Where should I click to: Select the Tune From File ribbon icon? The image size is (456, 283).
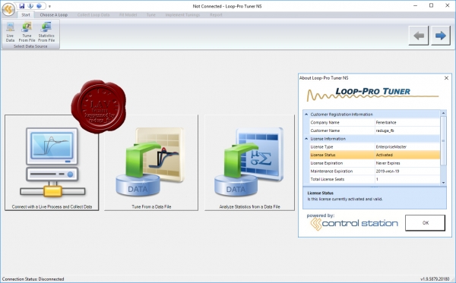pyautogui.click(x=27, y=32)
